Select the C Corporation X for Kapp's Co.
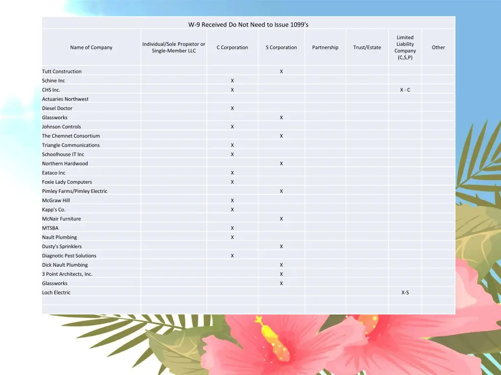 (232, 210)
